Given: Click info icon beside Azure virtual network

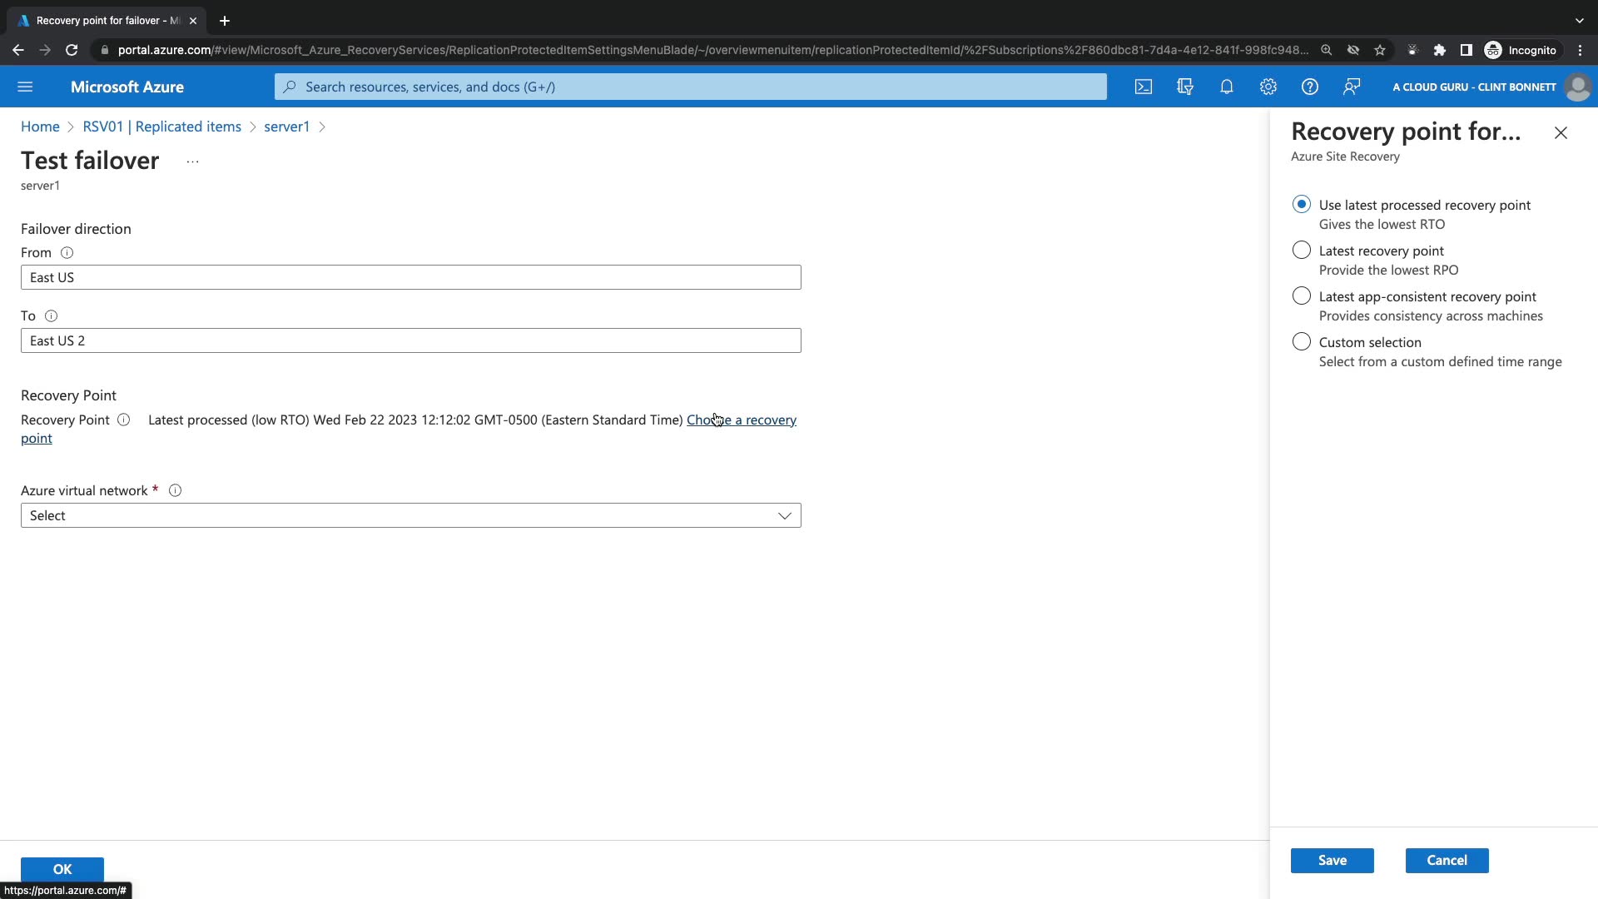Looking at the screenshot, I should pos(176,490).
